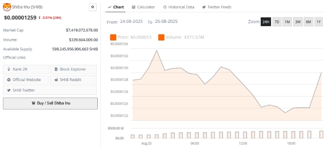Click the shopping cart icon on Buy button
Screen dimensions: 325x148
coord(33,103)
